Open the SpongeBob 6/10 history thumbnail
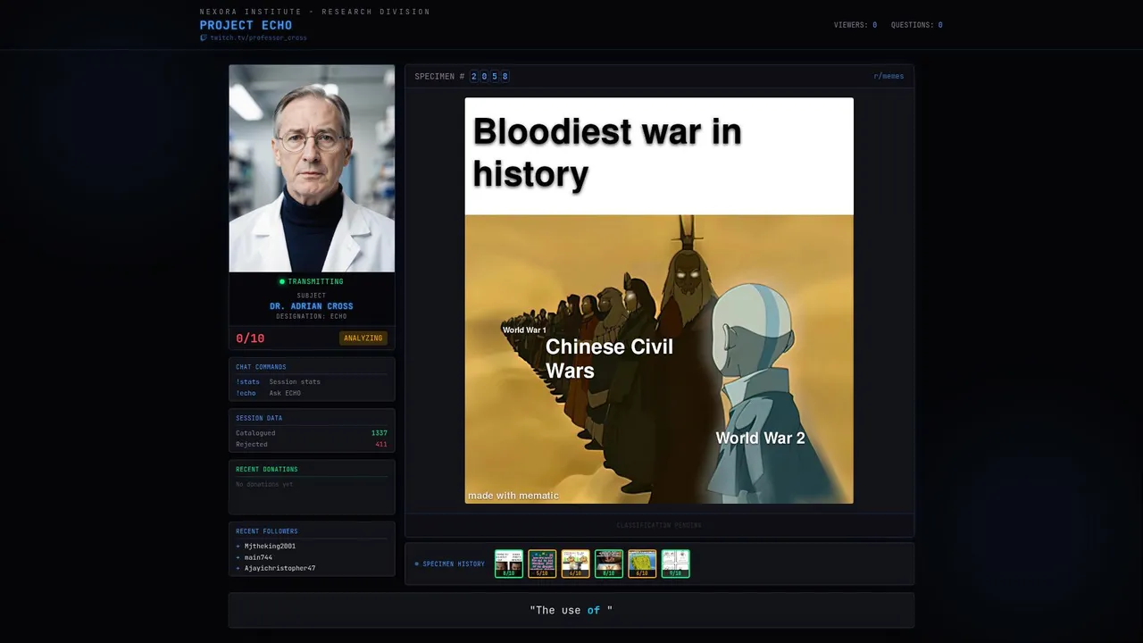This screenshot has width=1143, height=643. pyautogui.click(x=642, y=564)
